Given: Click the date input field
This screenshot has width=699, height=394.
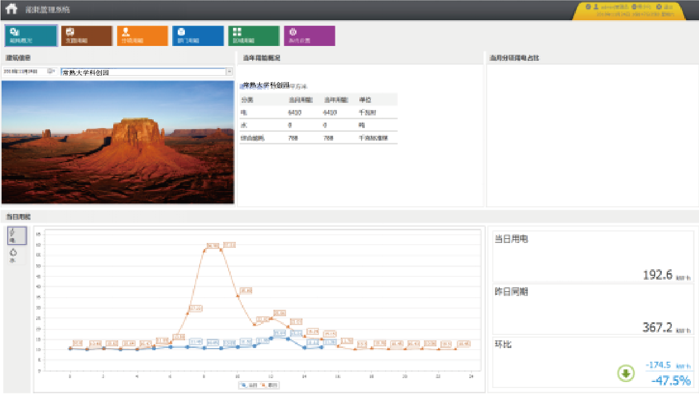Looking at the screenshot, I should pos(24,72).
